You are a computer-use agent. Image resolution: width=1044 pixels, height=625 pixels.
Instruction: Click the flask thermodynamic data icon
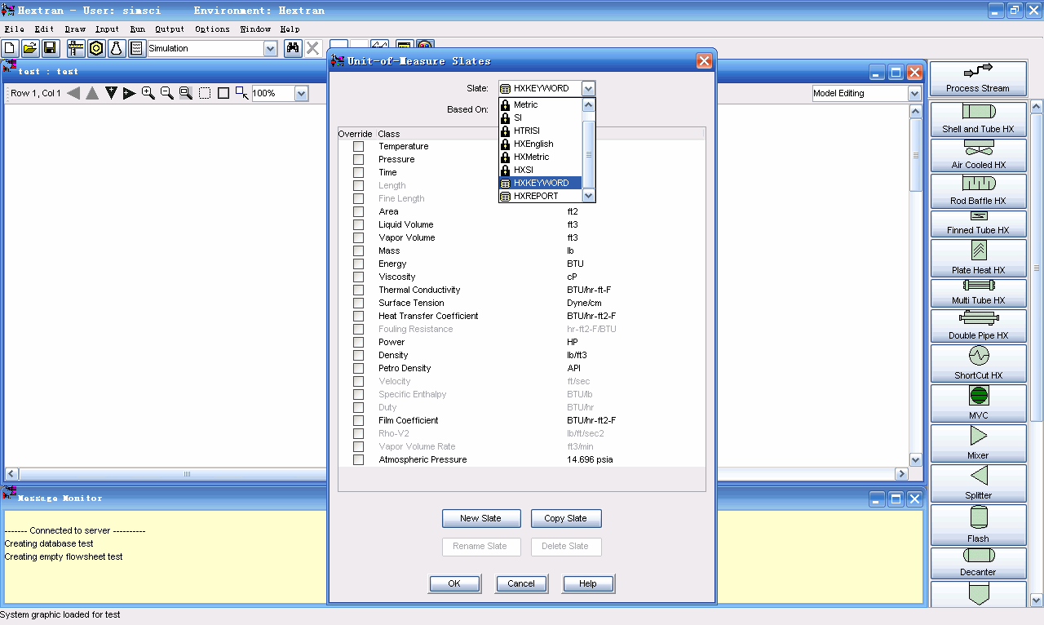pos(117,48)
